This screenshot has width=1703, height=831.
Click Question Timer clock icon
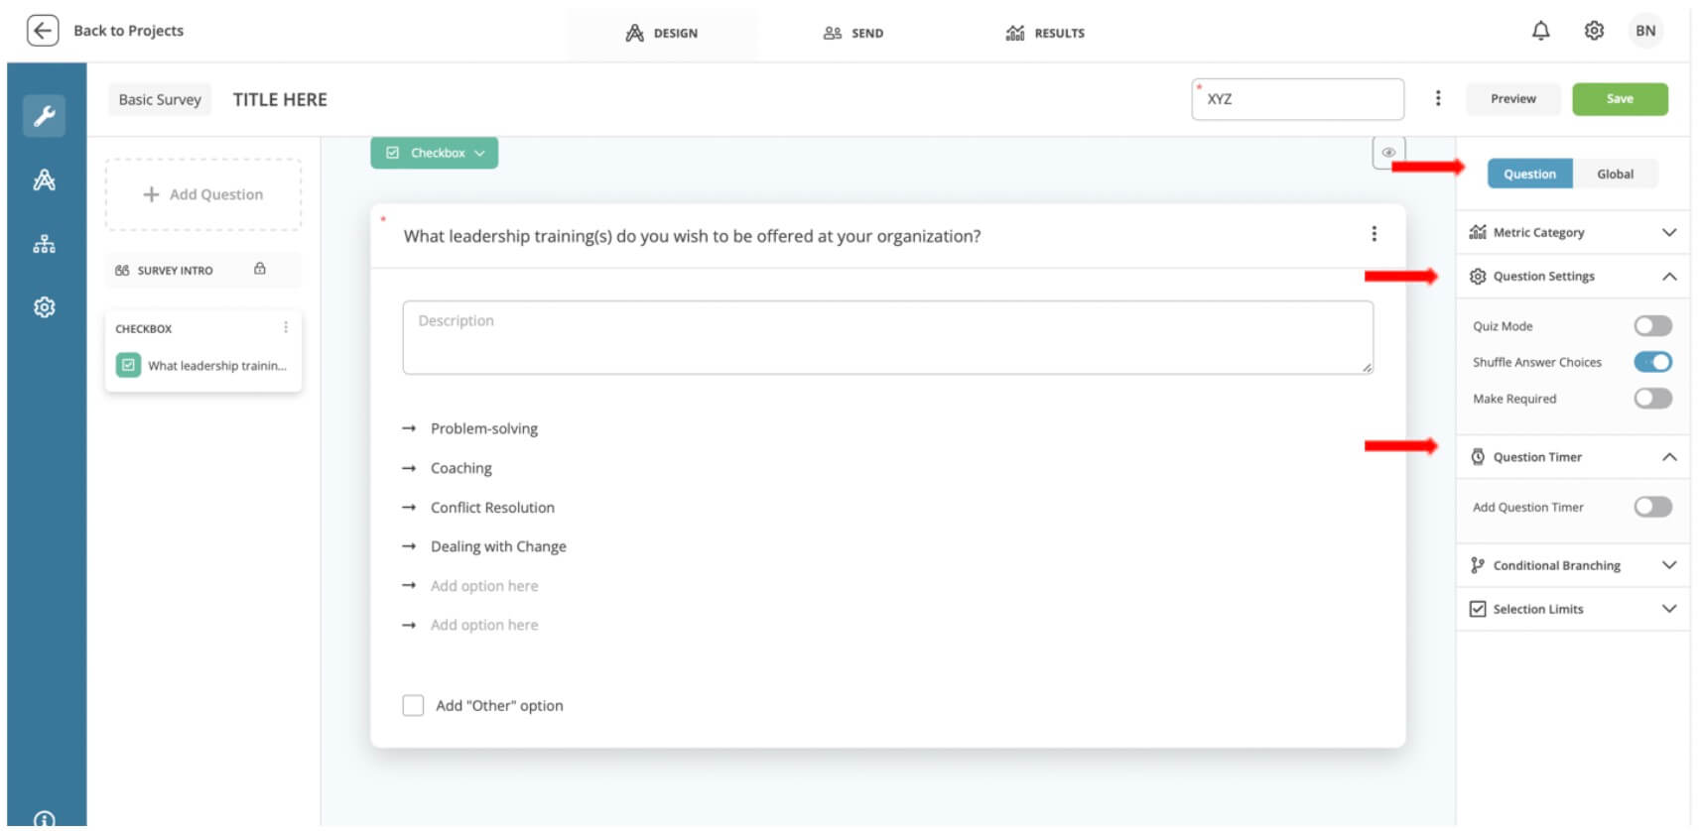[1478, 457]
